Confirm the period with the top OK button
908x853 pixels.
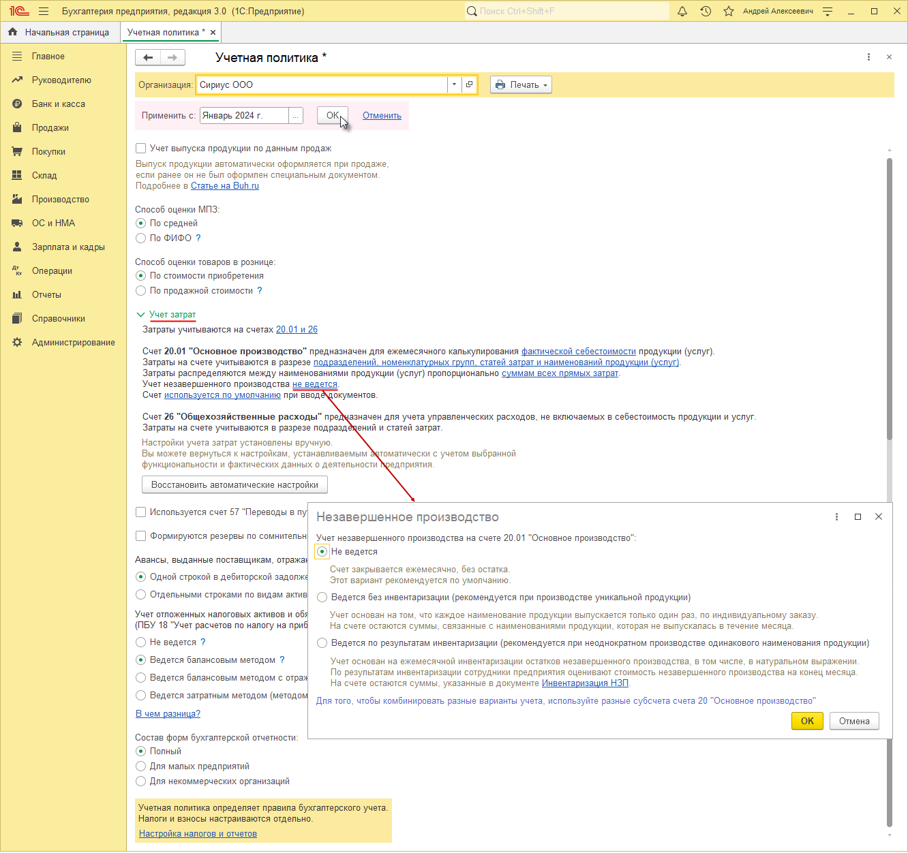[333, 115]
